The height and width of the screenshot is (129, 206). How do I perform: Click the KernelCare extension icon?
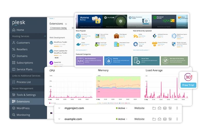[78, 36]
